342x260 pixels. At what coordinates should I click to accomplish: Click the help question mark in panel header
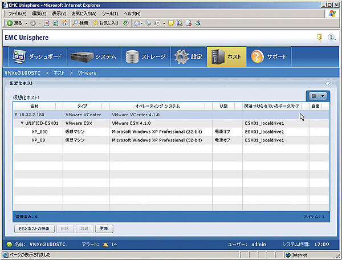tap(328, 83)
